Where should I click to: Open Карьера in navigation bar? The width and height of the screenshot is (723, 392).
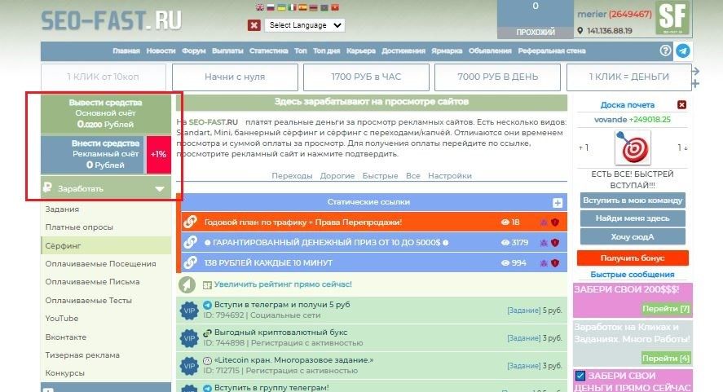point(361,51)
